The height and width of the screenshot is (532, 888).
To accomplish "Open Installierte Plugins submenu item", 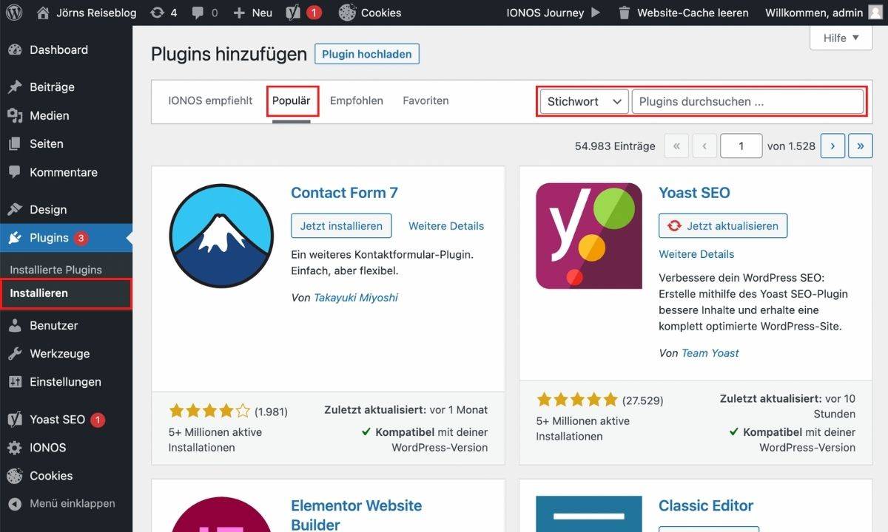I will point(56,270).
